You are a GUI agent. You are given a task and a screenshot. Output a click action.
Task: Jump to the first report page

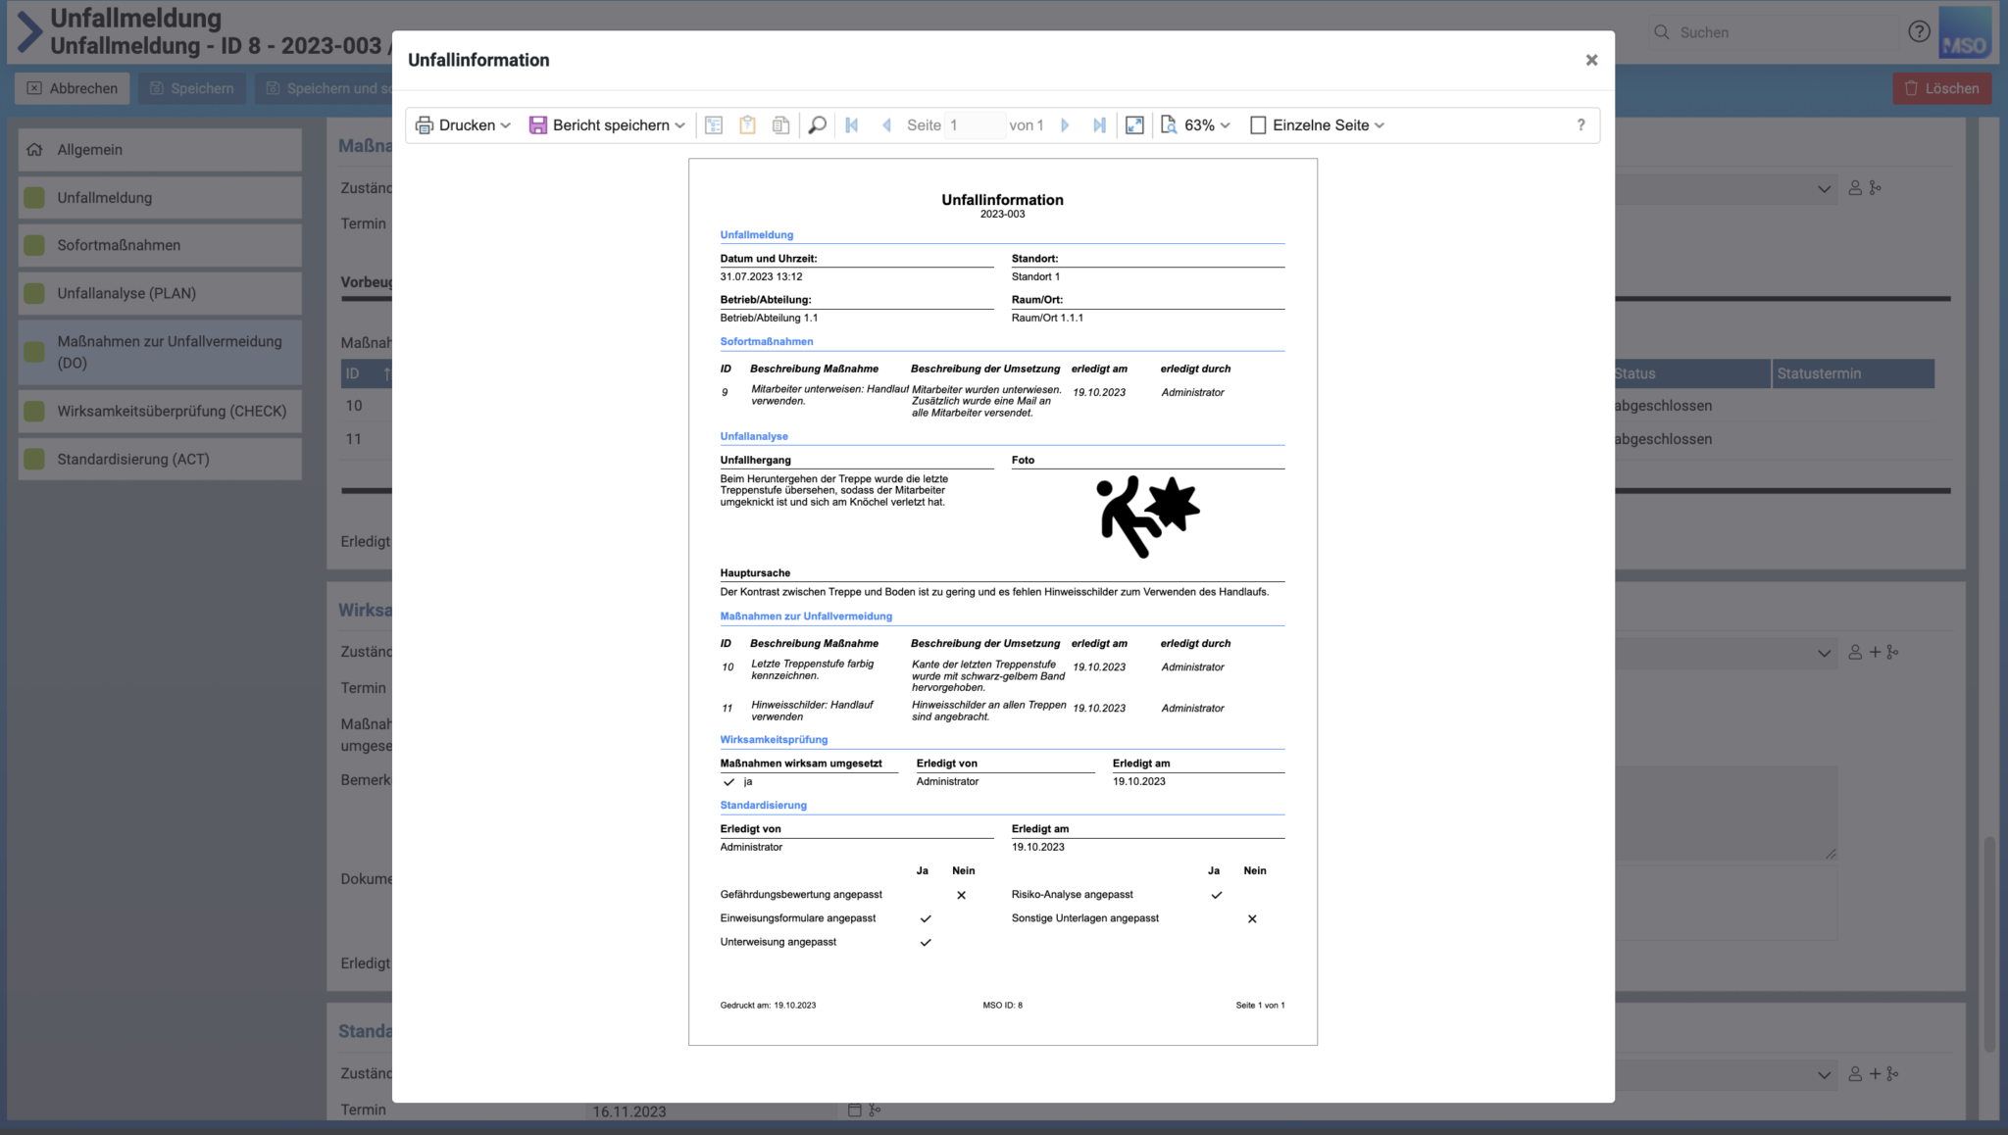click(x=851, y=124)
